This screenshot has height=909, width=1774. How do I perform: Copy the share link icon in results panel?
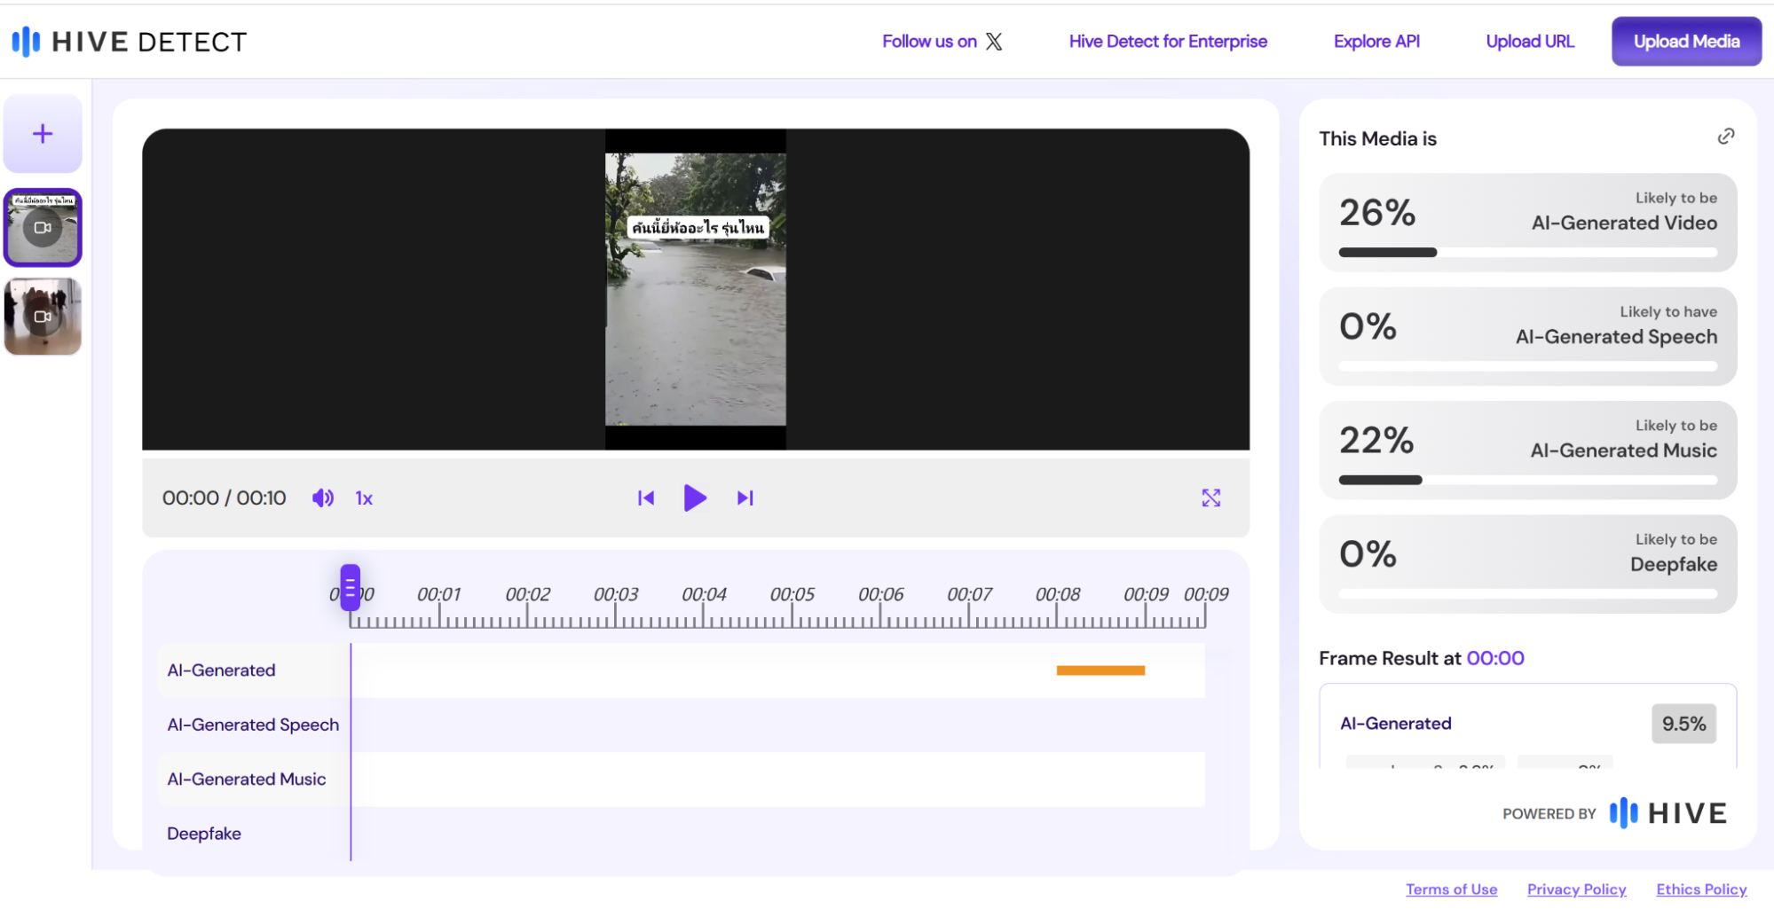(1725, 137)
